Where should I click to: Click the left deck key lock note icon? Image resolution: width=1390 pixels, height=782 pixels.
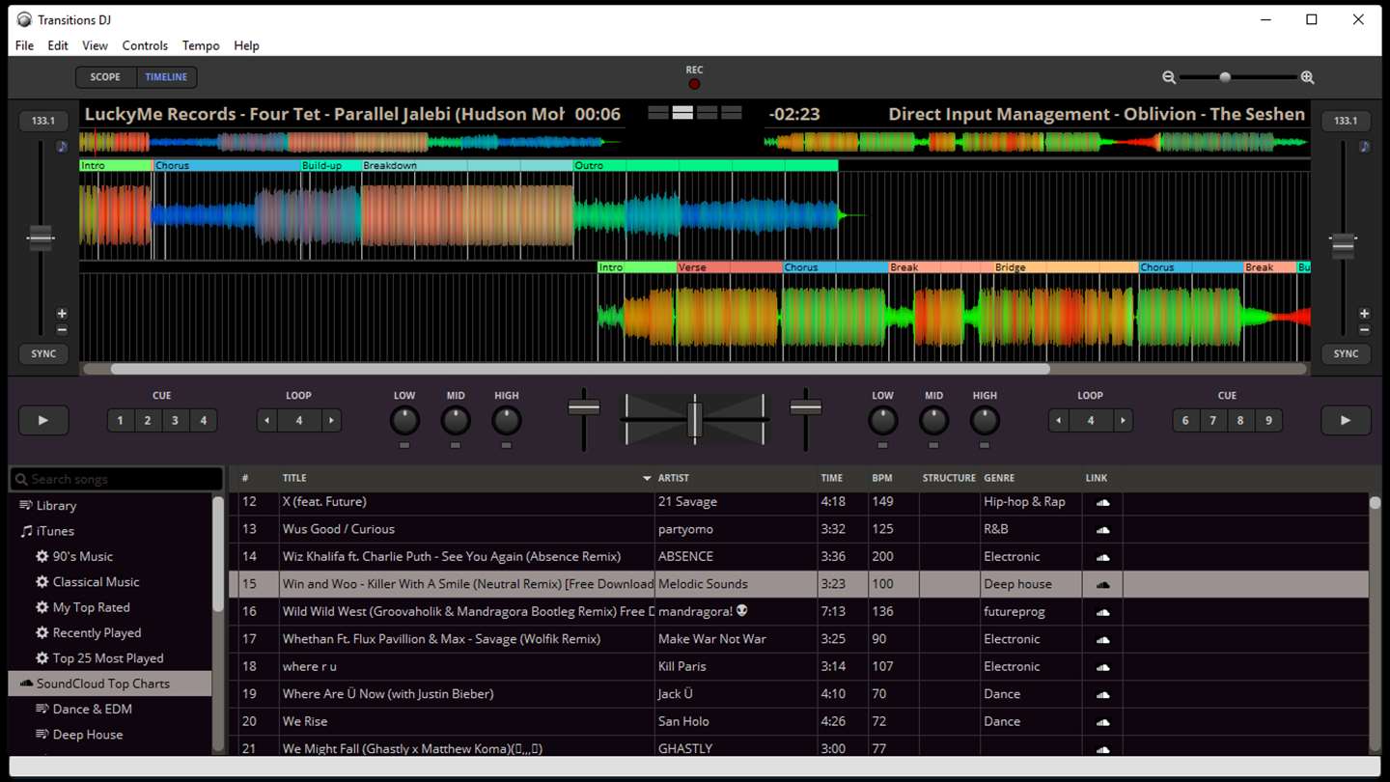pyautogui.click(x=62, y=147)
